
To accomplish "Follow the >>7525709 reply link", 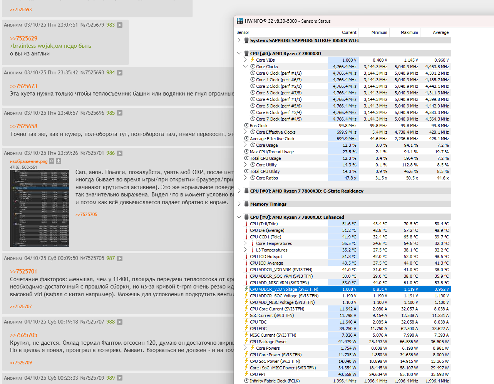I will (x=21, y=363).
